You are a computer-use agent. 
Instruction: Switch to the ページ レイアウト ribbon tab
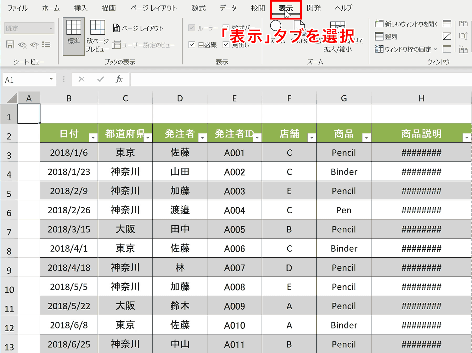(154, 8)
